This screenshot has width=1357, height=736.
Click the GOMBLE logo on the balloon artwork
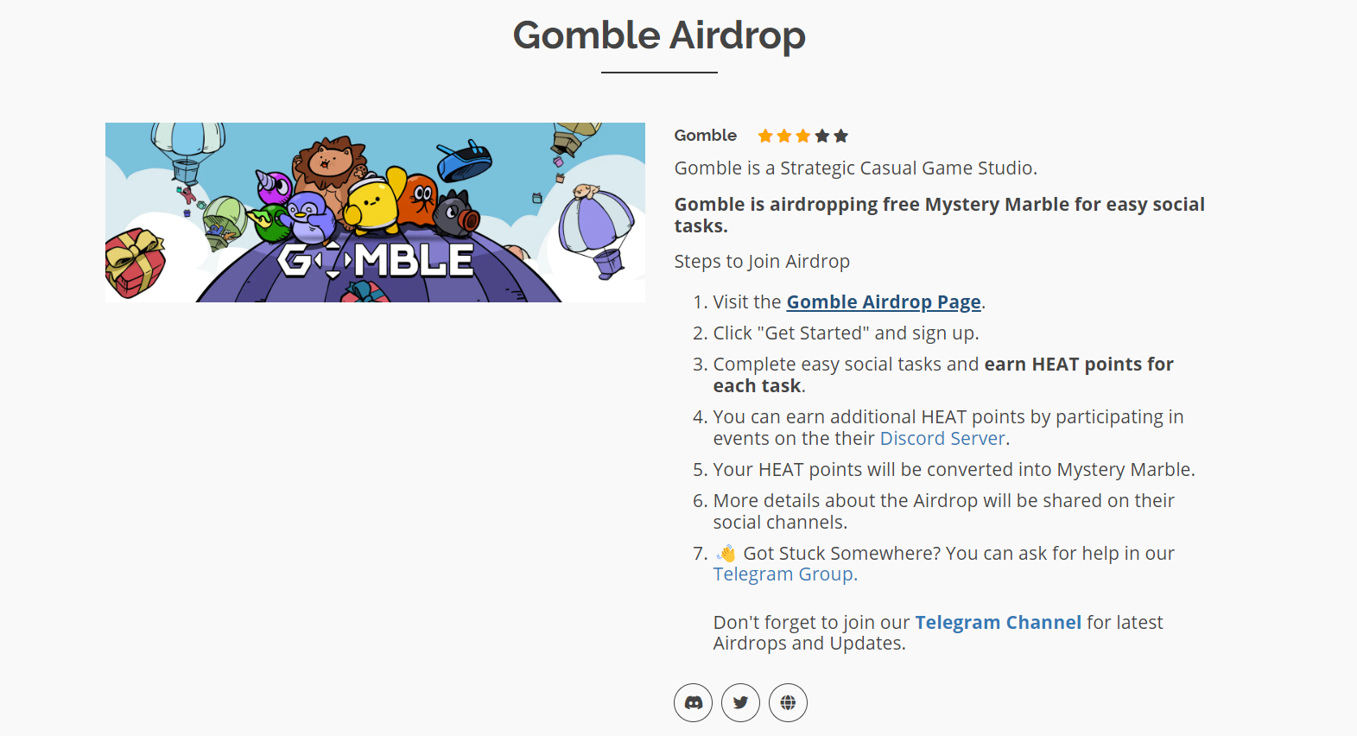[x=375, y=257]
